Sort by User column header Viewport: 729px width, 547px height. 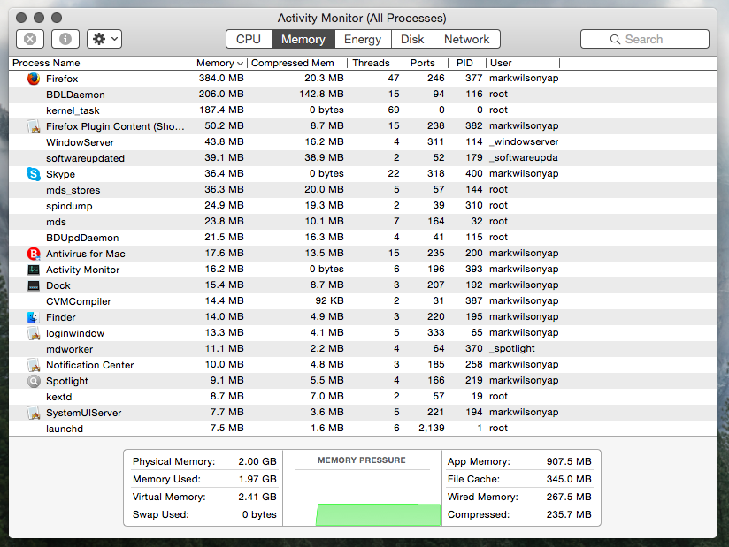pyautogui.click(x=523, y=63)
